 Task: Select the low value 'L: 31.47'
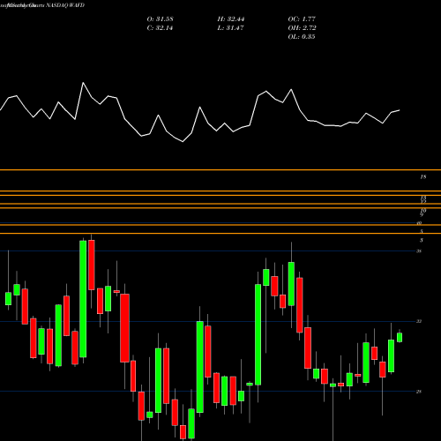click(x=230, y=28)
